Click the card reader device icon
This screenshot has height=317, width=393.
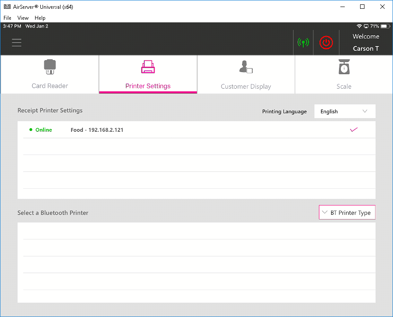click(x=50, y=67)
